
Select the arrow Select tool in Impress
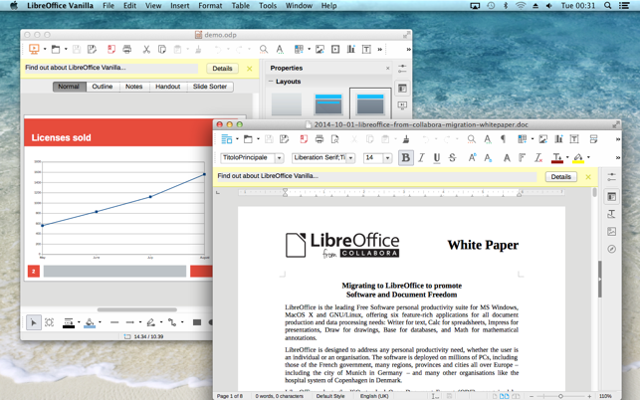pyautogui.click(x=34, y=322)
